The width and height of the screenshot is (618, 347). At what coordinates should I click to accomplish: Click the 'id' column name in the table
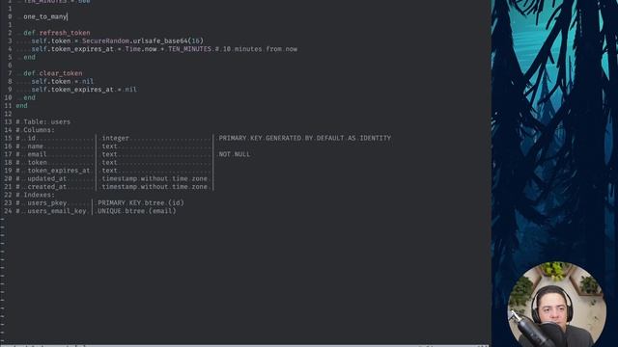pos(31,138)
